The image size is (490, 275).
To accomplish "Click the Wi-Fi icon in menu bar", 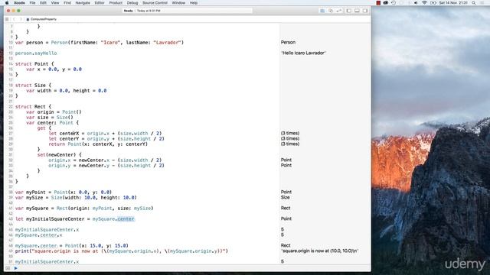I will point(424,3).
